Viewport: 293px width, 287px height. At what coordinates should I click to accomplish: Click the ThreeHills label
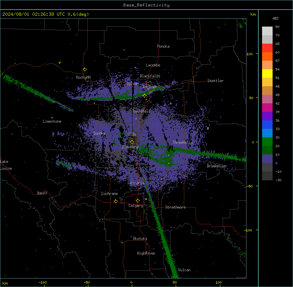tap(183, 142)
